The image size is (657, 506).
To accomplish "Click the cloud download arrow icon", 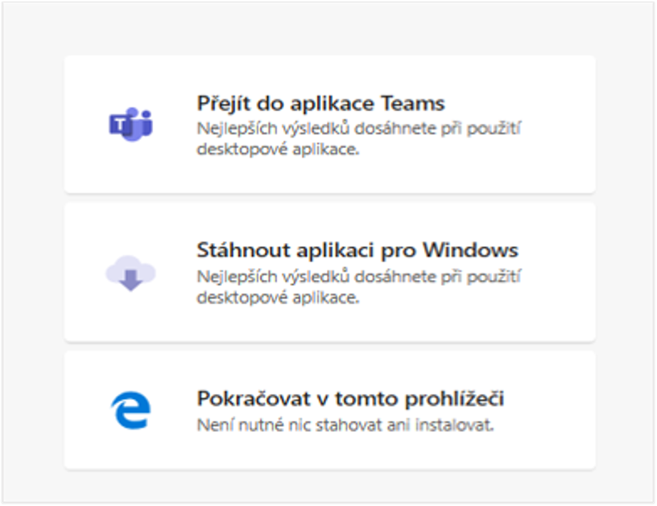I will point(130,274).
